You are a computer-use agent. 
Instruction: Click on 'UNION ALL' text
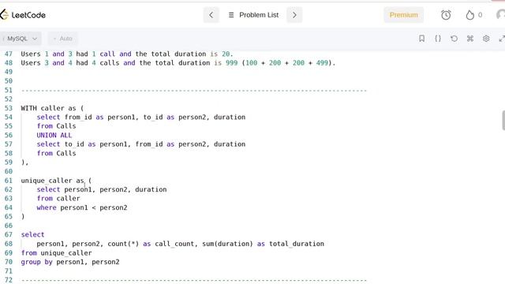point(54,135)
